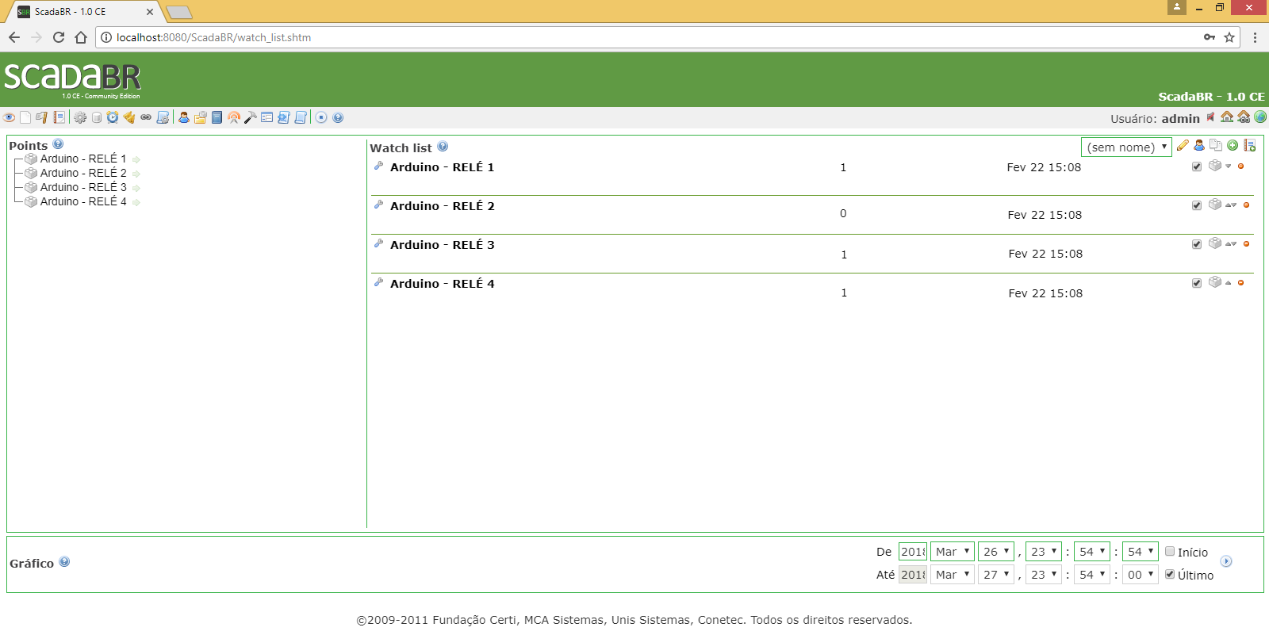1269x635 pixels.
Task: Add new watch list with green plus
Action: tap(1233, 145)
